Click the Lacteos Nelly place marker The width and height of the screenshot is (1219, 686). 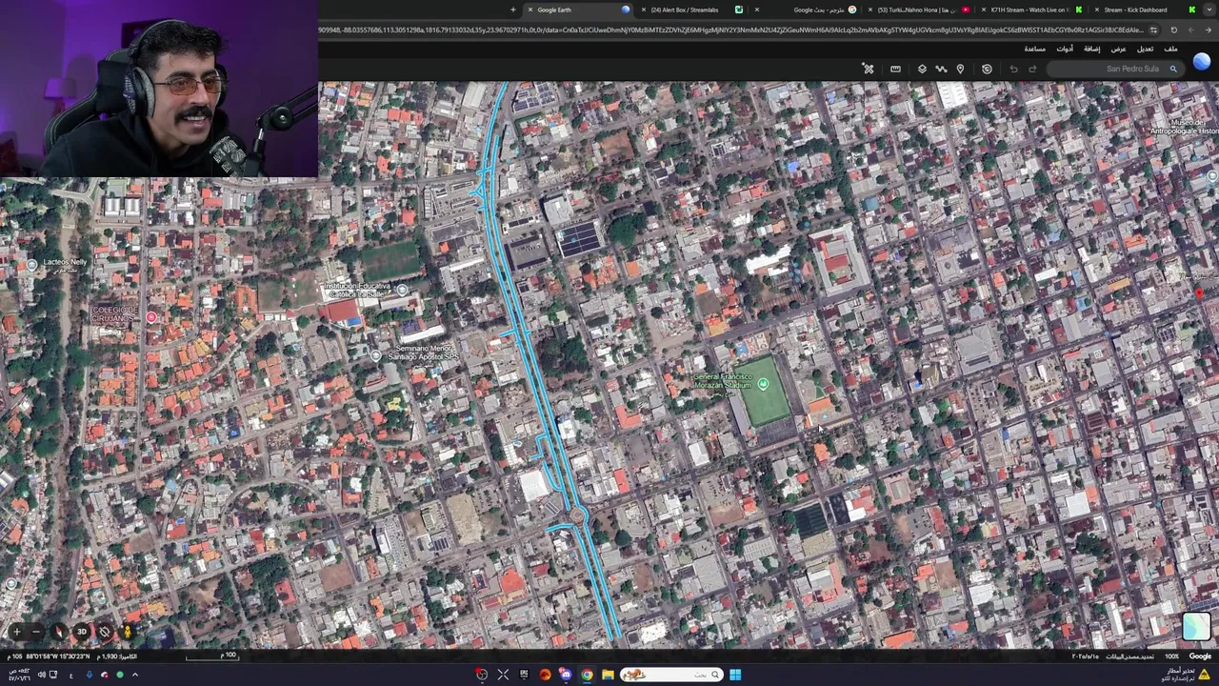click(31, 265)
